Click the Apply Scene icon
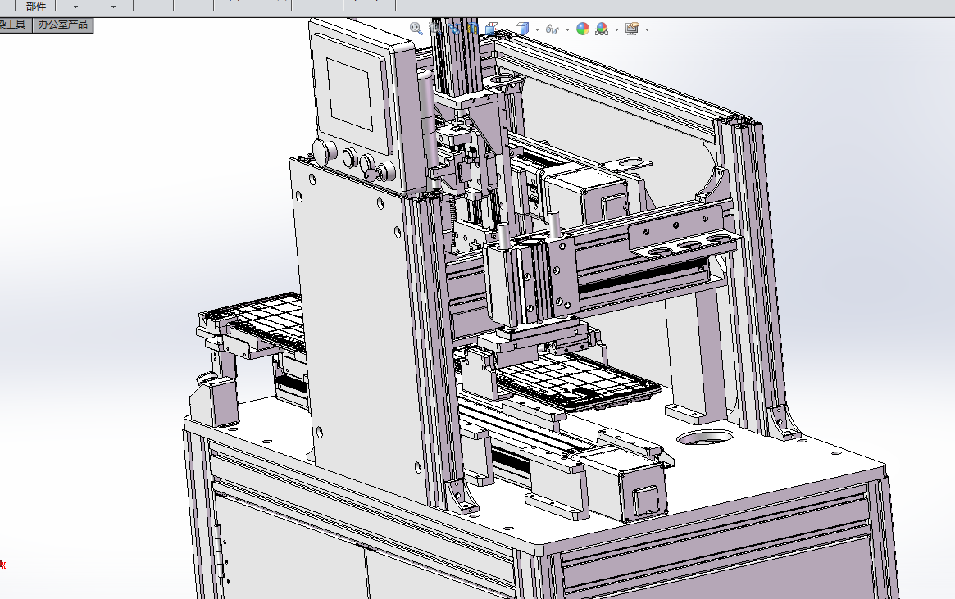Image resolution: width=955 pixels, height=599 pixels. tap(602, 29)
